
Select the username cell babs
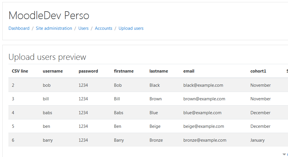pos(47,112)
